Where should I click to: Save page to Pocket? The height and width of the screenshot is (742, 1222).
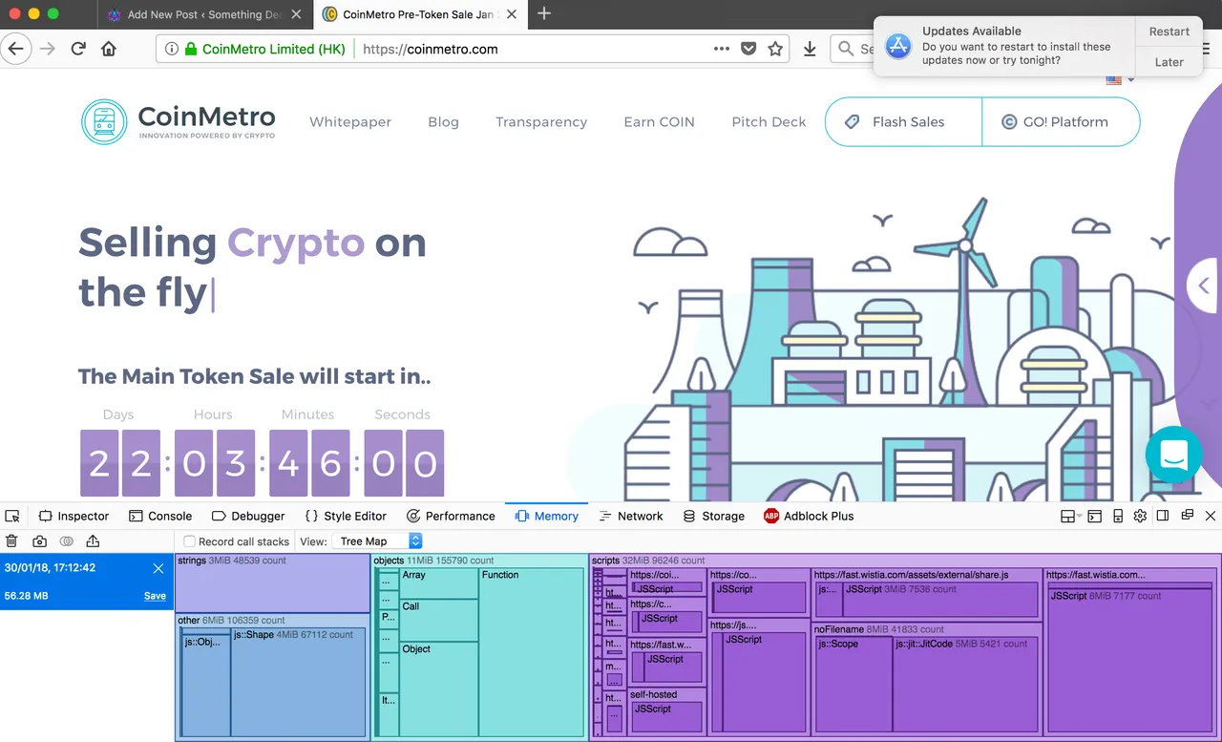tap(749, 49)
